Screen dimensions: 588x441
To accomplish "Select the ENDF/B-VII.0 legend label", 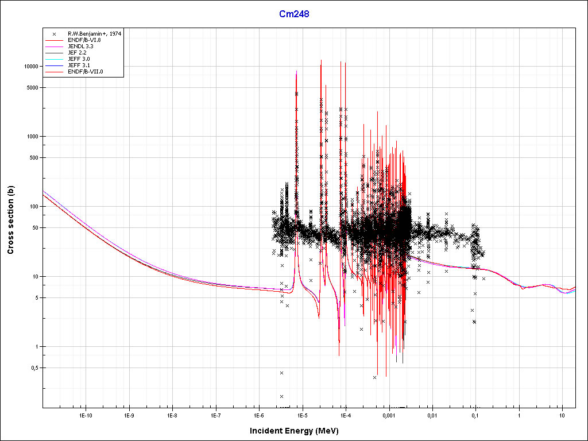I will pyautogui.click(x=85, y=72).
